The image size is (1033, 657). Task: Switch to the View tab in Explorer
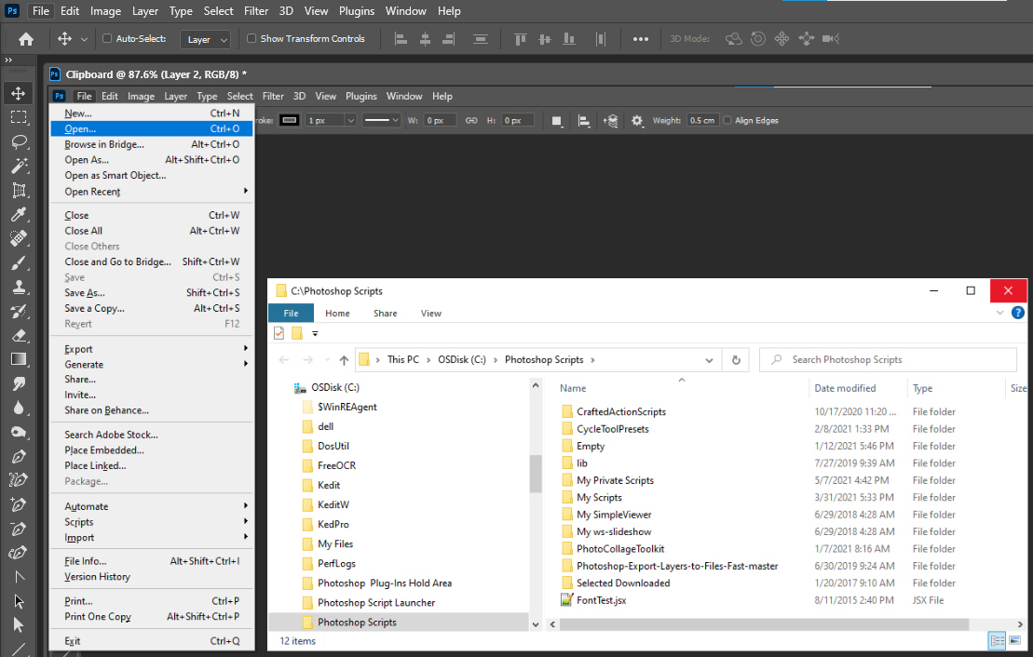click(430, 314)
